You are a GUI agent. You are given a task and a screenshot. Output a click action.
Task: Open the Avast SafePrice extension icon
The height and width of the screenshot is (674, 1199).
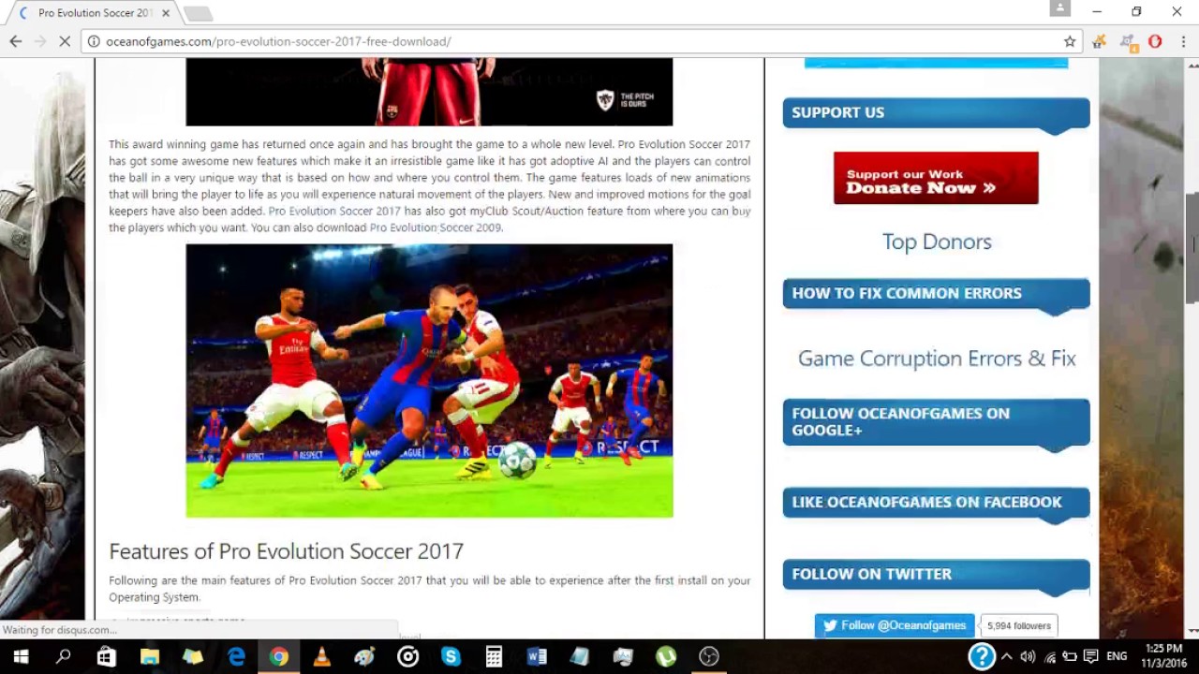[x=1100, y=41]
